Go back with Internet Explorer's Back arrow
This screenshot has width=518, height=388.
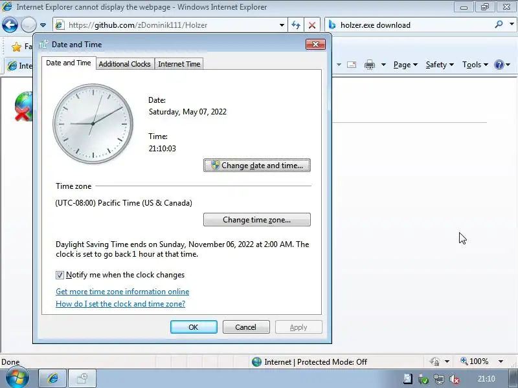tap(10, 25)
